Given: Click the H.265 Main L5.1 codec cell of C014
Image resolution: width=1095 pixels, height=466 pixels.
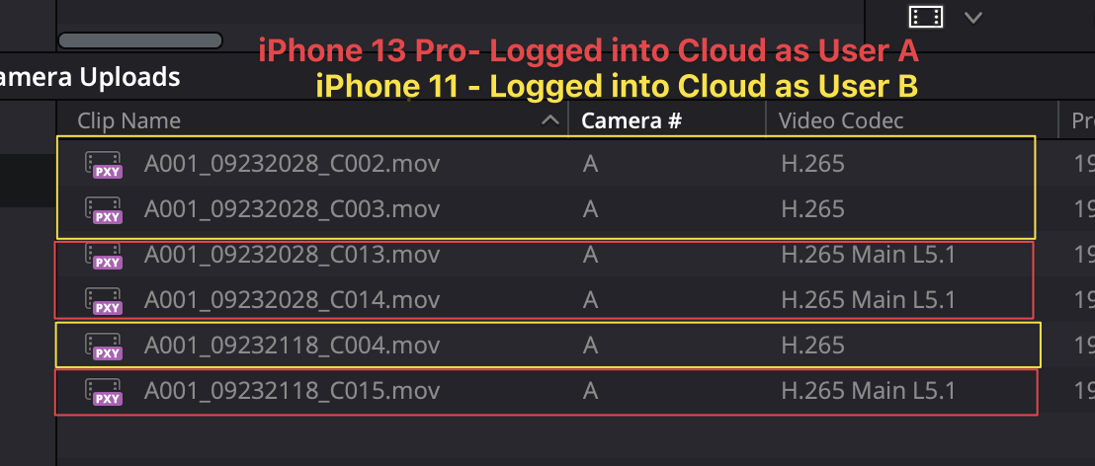Looking at the screenshot, I should point(868,300).
